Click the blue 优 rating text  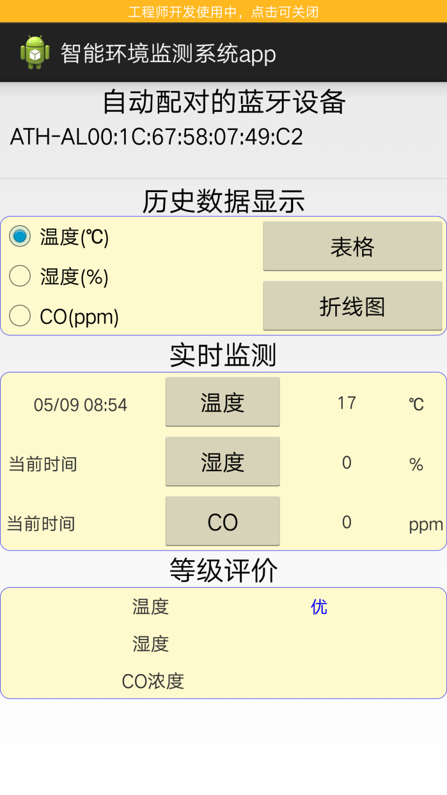point(319,607)
